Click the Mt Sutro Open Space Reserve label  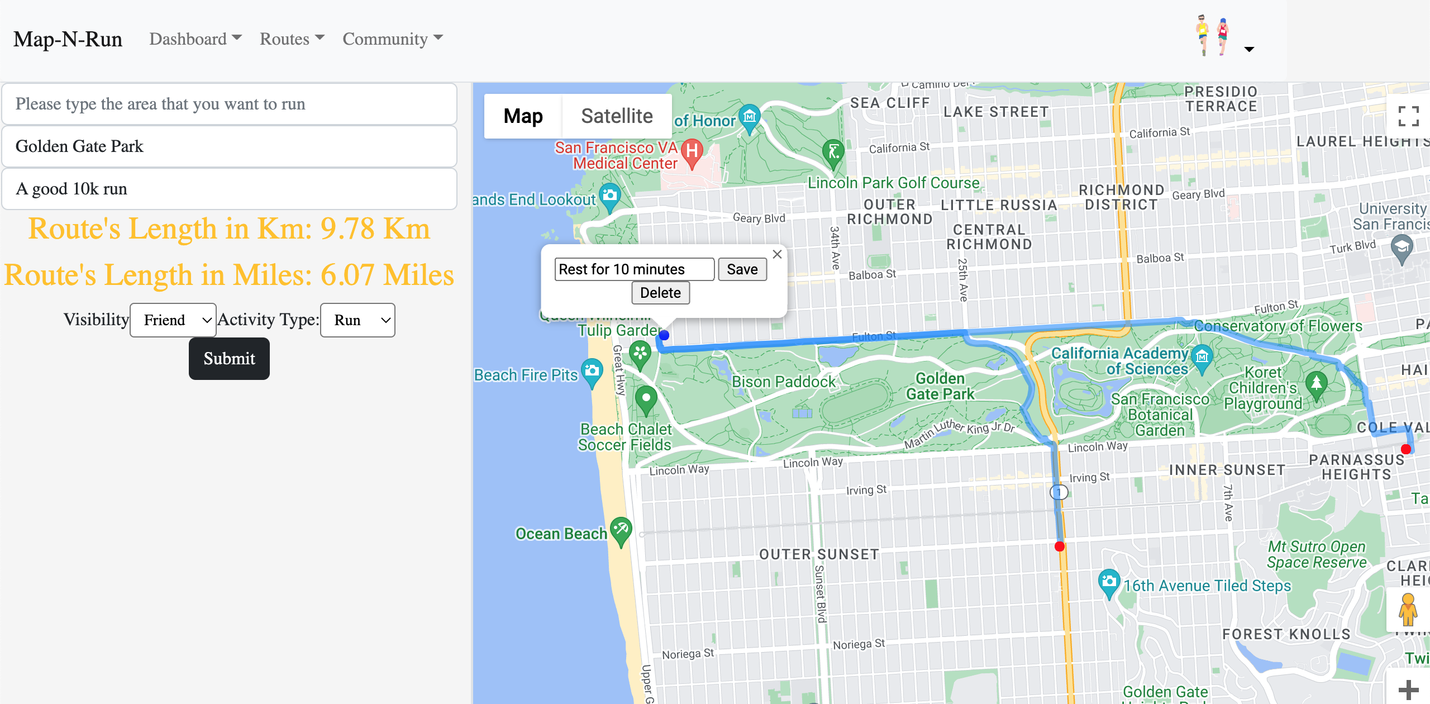(1317, 554)
